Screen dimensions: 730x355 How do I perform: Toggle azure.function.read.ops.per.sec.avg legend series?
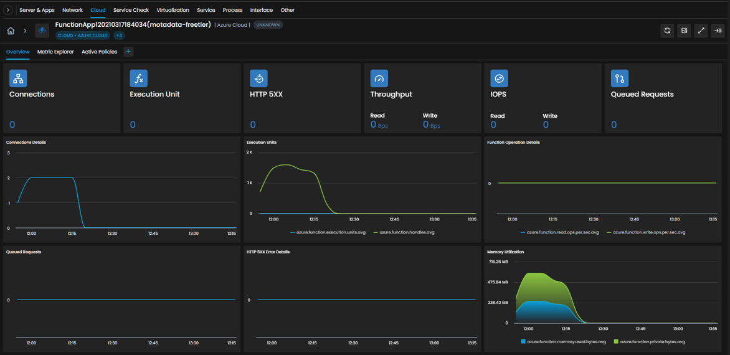click(x=559, y=232)
